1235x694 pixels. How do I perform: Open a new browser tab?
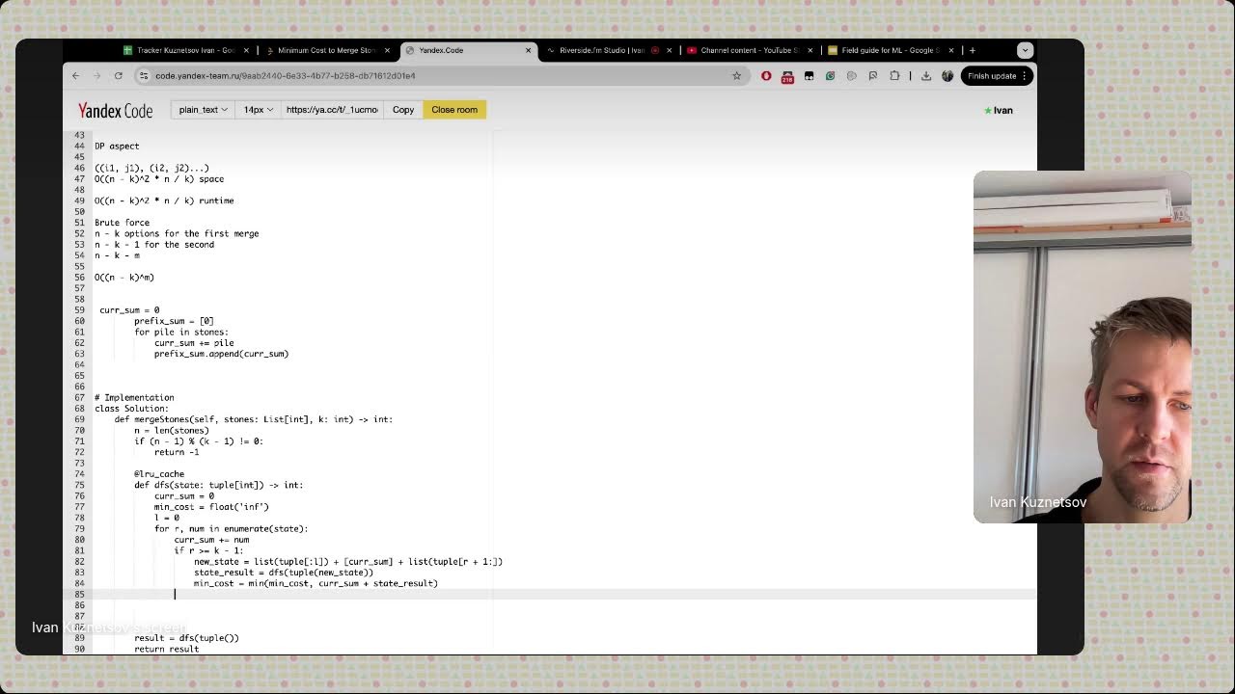pyautogui.click(x=972, y=50)
